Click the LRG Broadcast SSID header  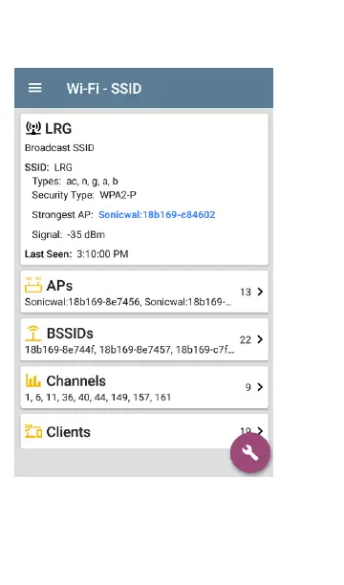pos(59,137)
